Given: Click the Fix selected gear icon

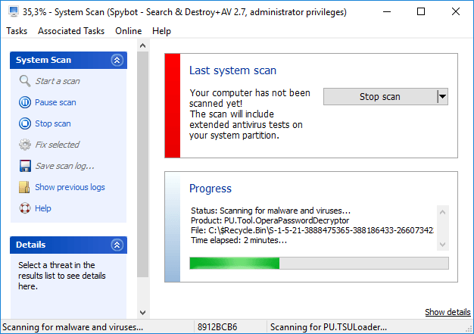Looking at the screenshot, I should click(25, 145).
